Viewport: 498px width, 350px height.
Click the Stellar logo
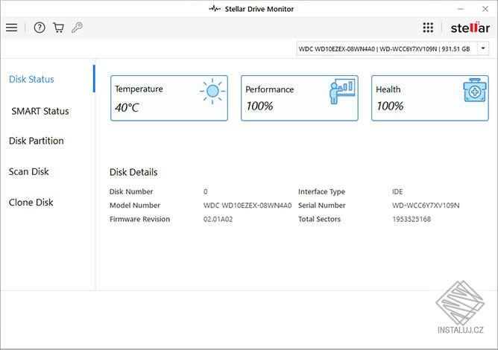click(x=470, y=28)
